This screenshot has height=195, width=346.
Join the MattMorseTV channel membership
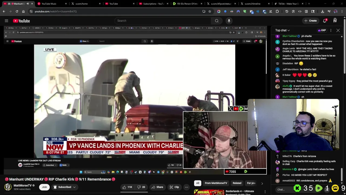(x=44, y=187)
